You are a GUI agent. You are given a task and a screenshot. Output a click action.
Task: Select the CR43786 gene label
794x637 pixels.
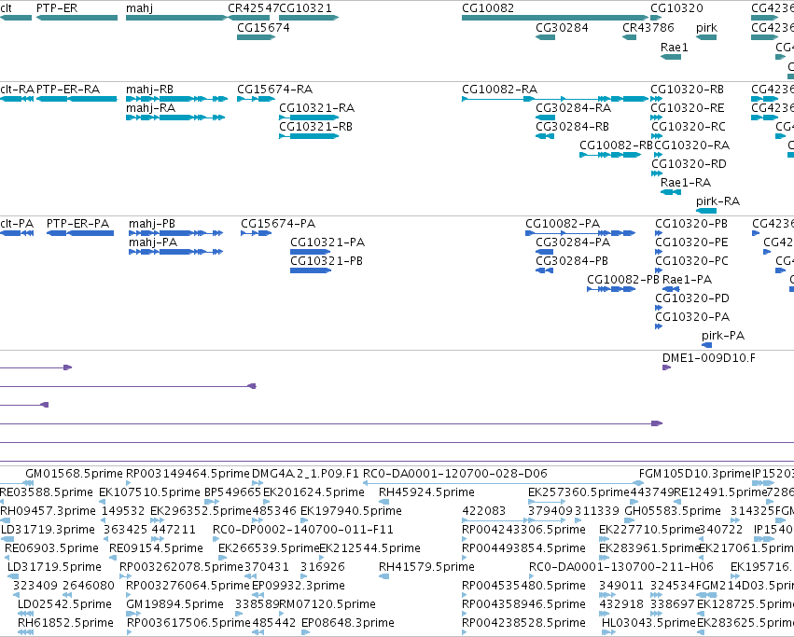(648, 27)
